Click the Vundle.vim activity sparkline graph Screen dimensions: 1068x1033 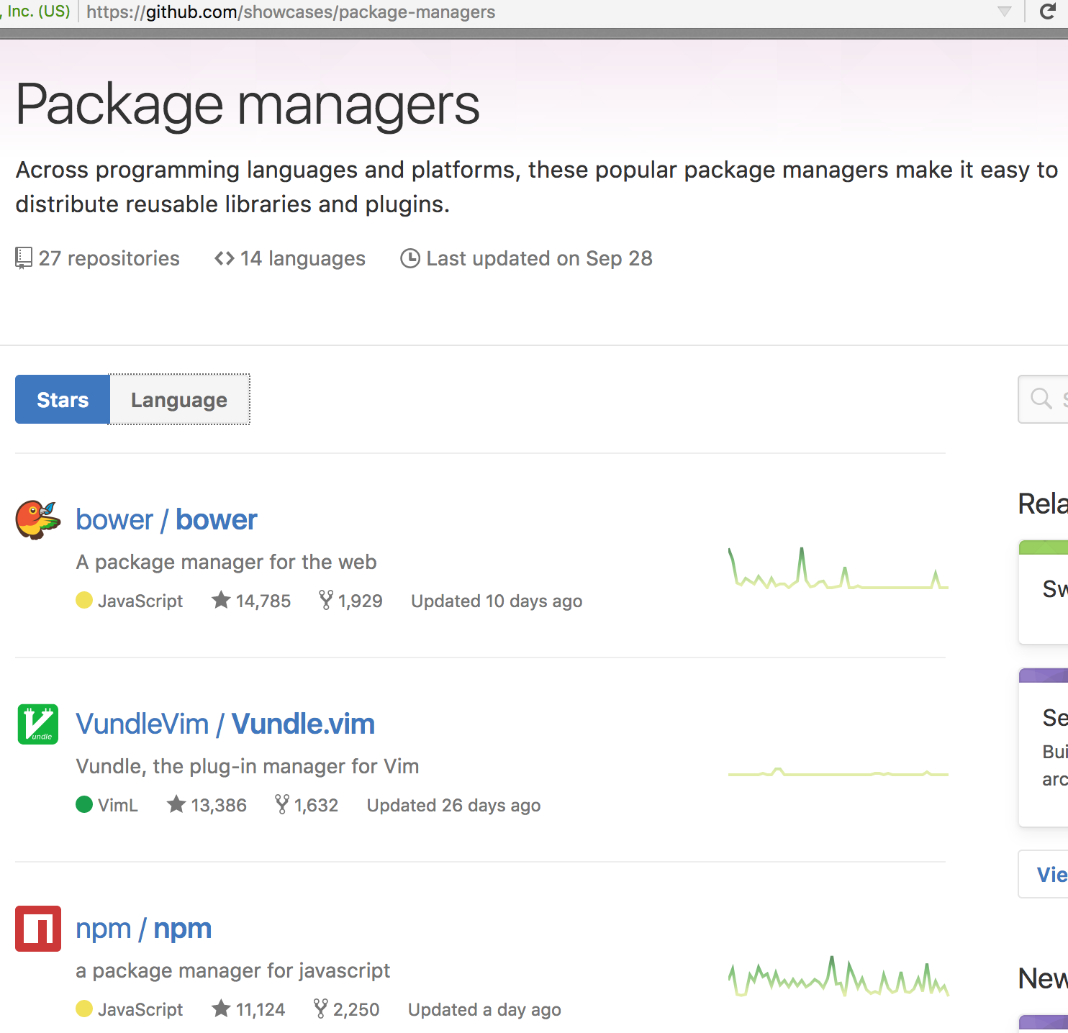tap(838, 773)
